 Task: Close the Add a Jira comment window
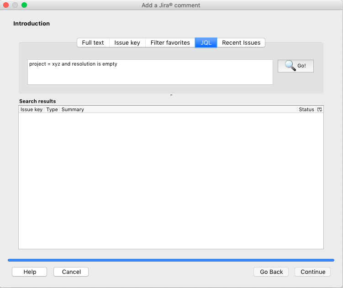click(x=6, y=5)
